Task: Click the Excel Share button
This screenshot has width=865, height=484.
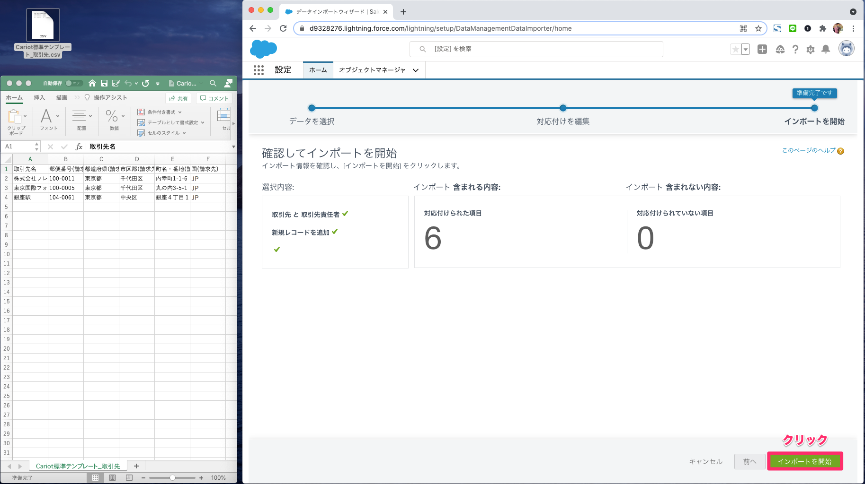Action: (178, 98)
